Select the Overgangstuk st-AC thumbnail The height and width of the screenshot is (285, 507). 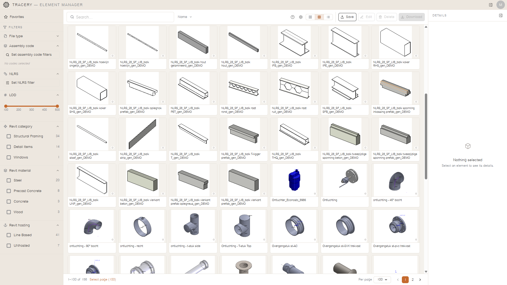pos(294,226)
